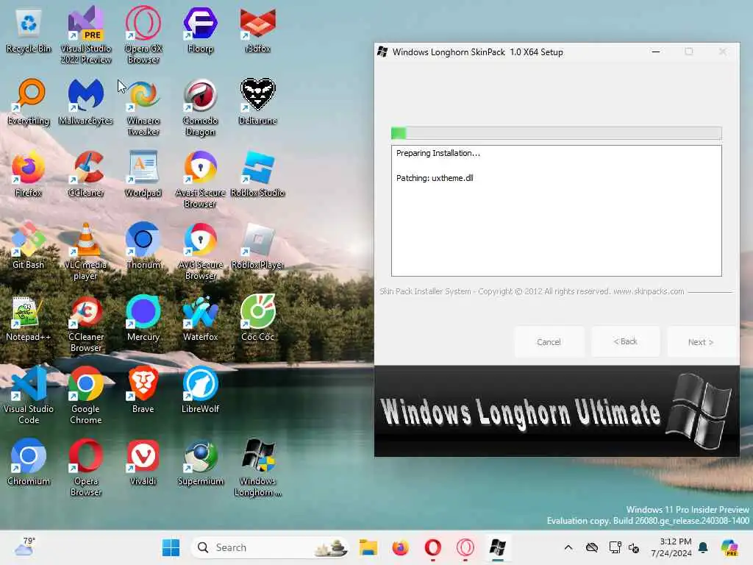
Task: Select the Winaero Tweaker shortcut
Action: [x=143, y=107]
